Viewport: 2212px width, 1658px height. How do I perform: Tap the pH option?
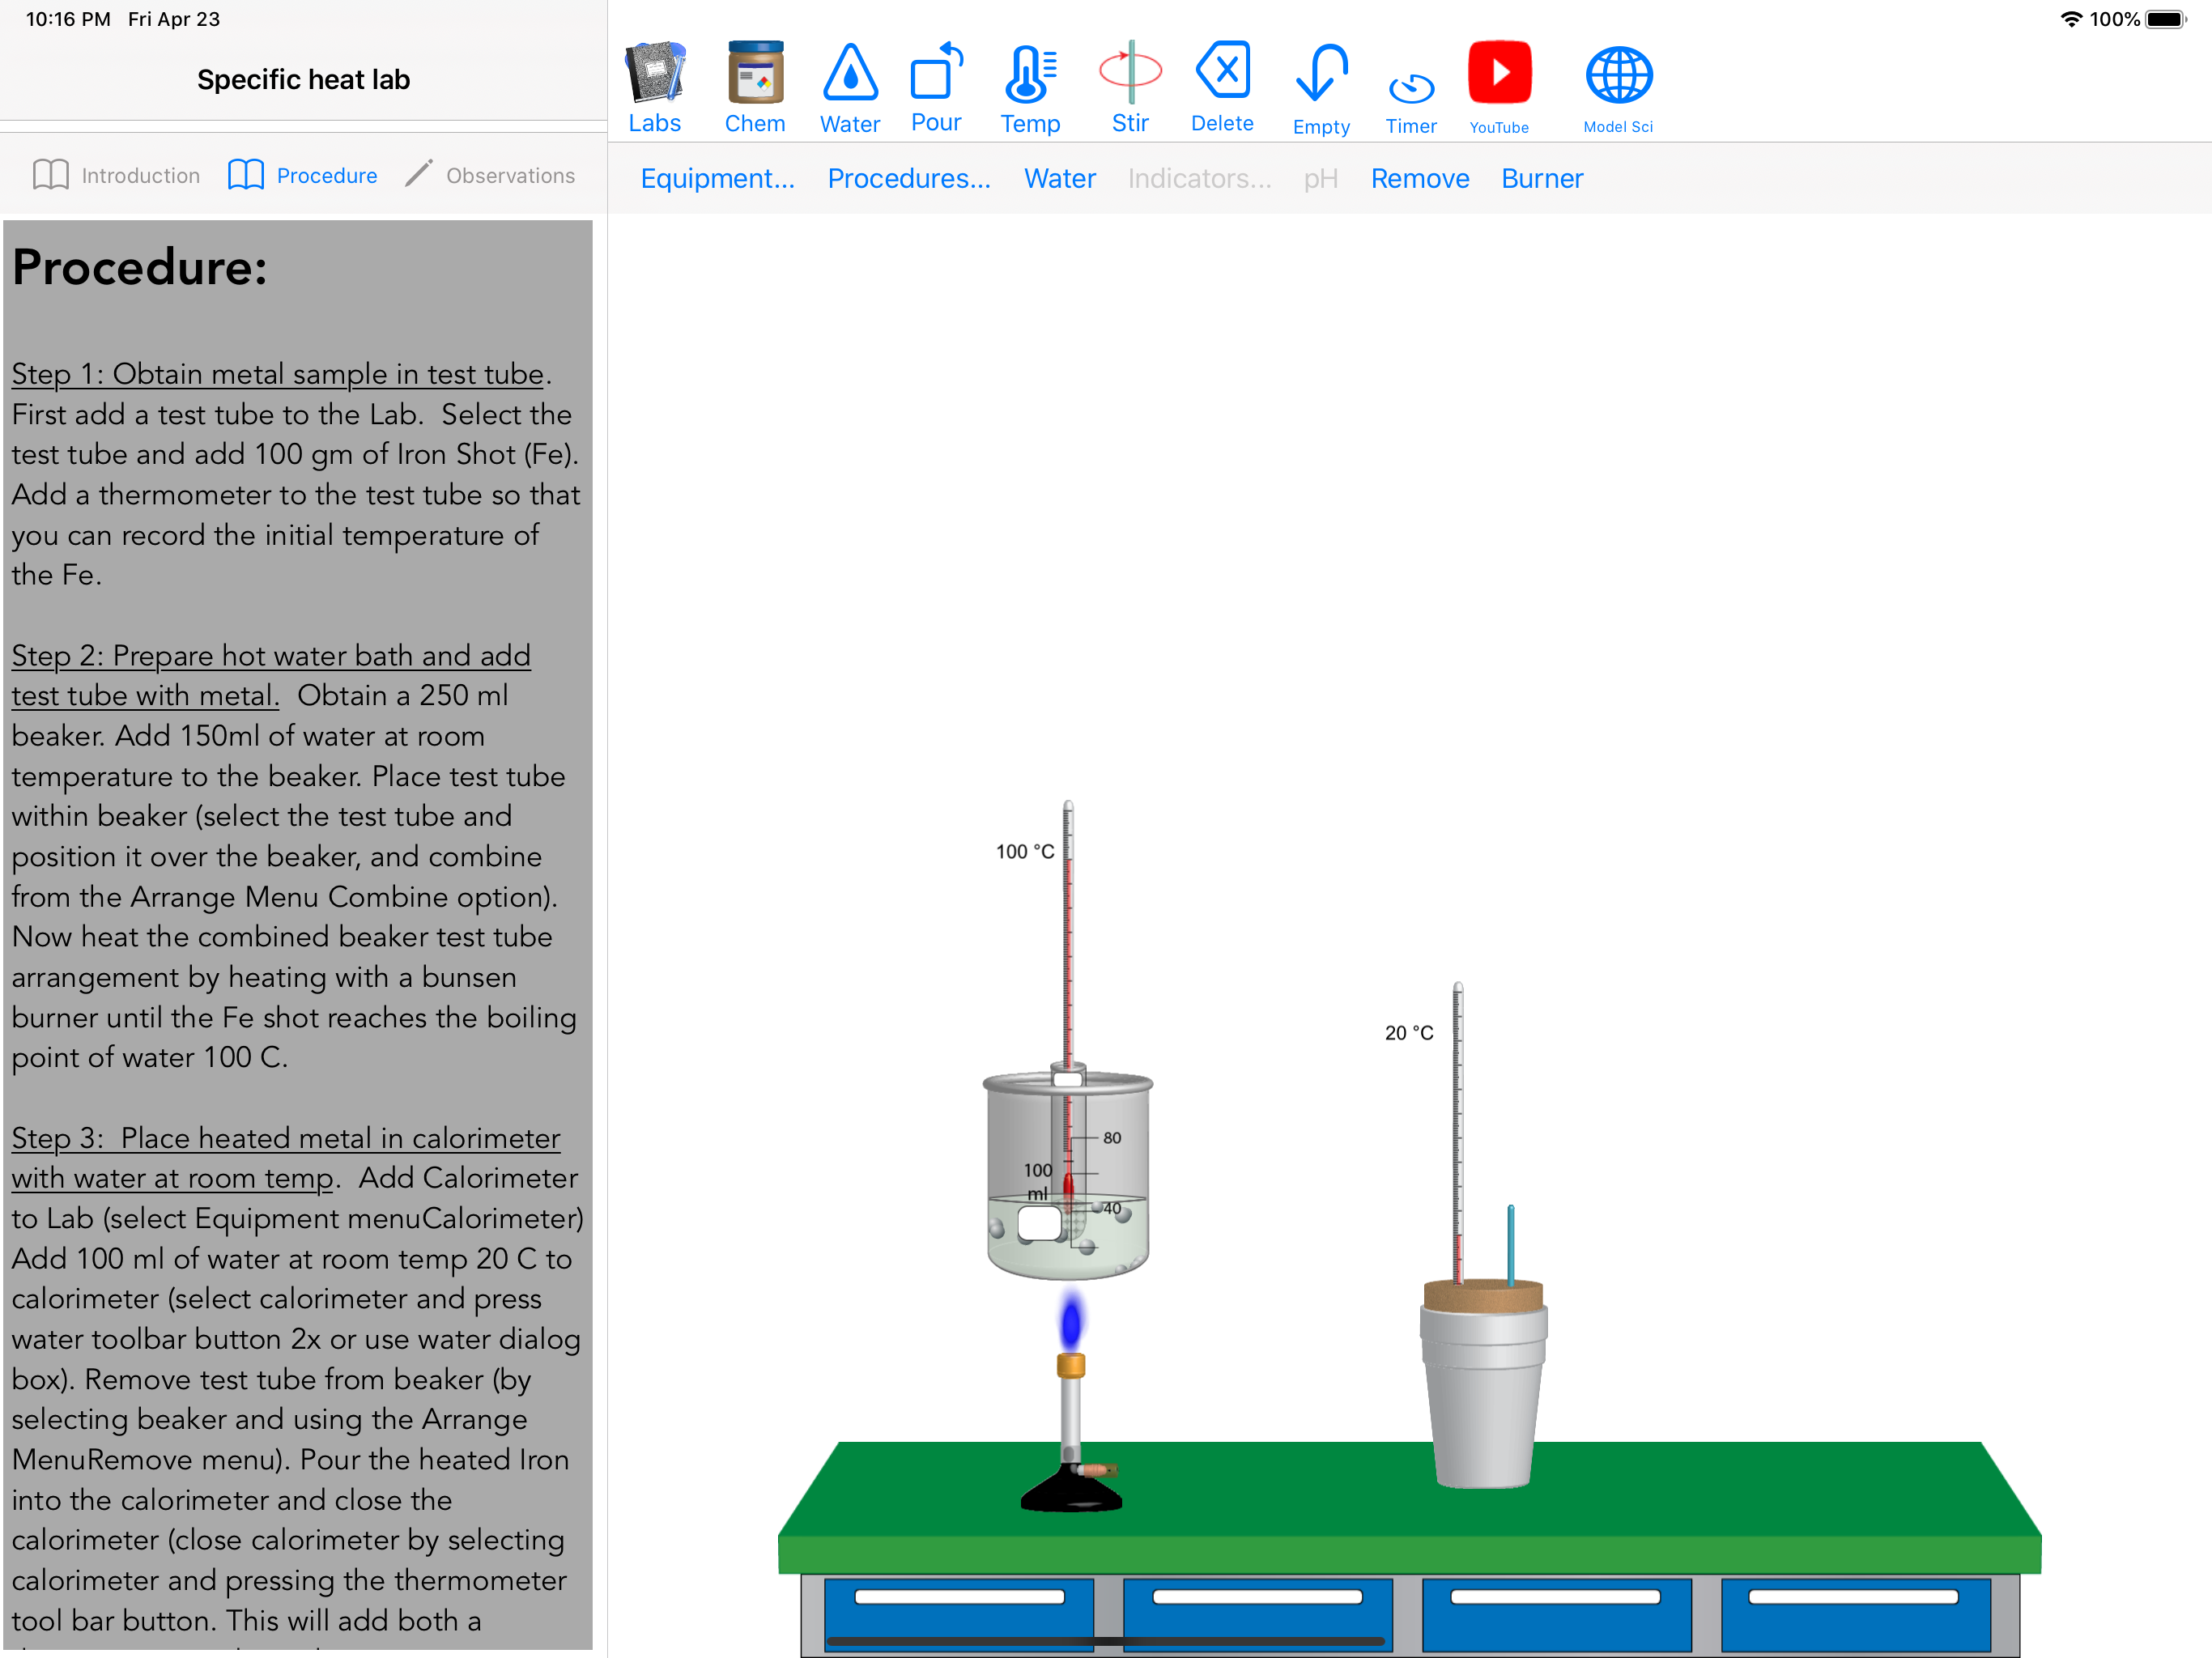[1320, 178]
